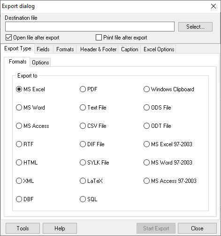Switch to the Fields tab
221x236 pixels.
(x=43, y=49)
